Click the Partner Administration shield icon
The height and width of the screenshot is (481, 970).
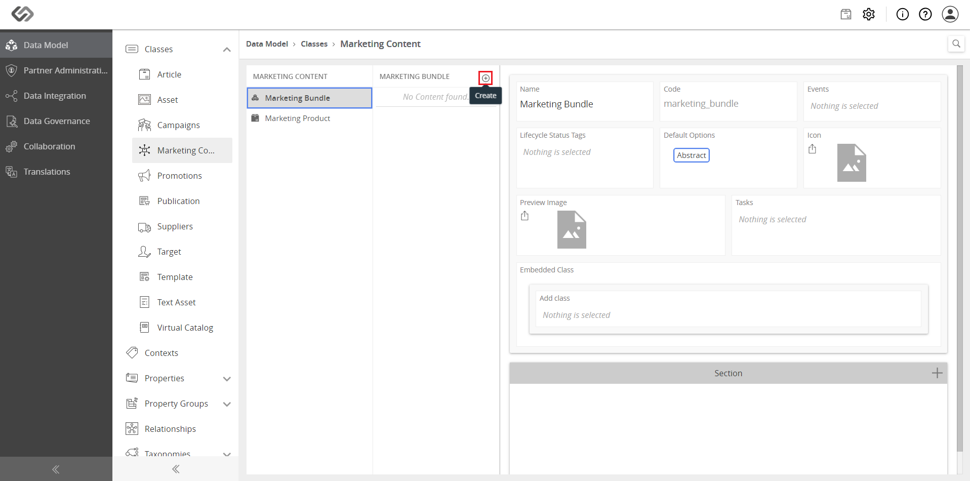[x=12, y=70]
